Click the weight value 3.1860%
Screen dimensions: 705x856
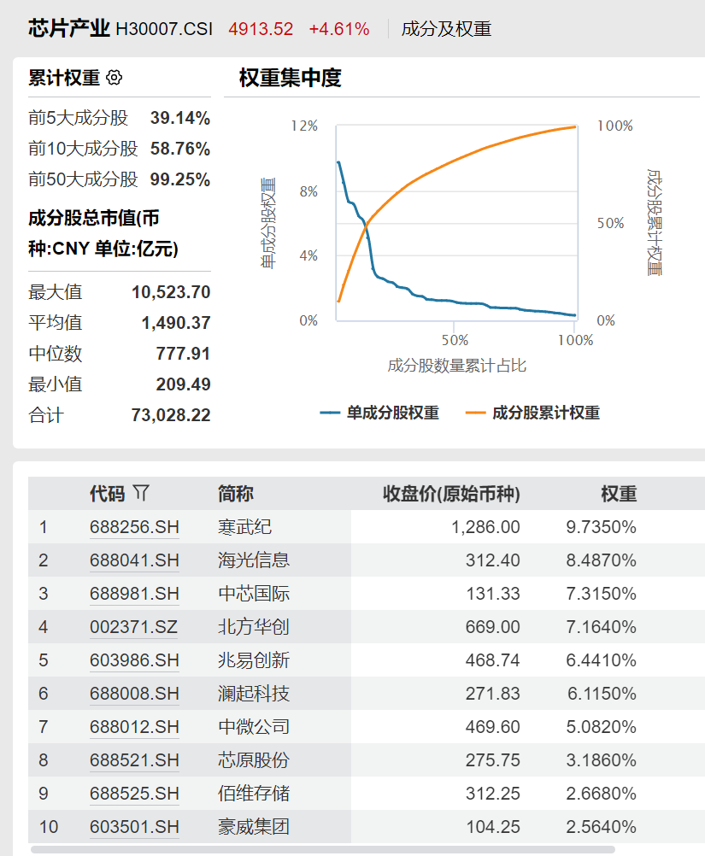click(x=602, y=760)
